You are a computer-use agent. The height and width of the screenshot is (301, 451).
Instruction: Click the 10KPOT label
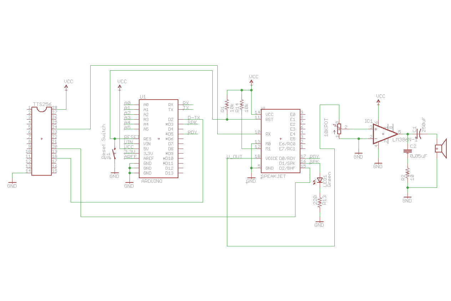coord(326,127)
